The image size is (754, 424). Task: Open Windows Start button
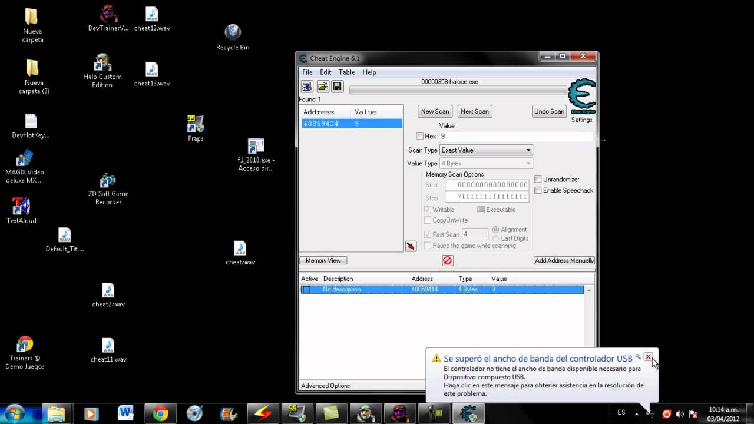pyautogui.click(x=15, y=413)
